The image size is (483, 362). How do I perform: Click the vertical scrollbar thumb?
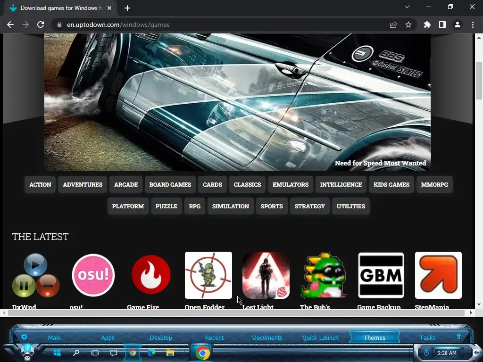point(479,81)
